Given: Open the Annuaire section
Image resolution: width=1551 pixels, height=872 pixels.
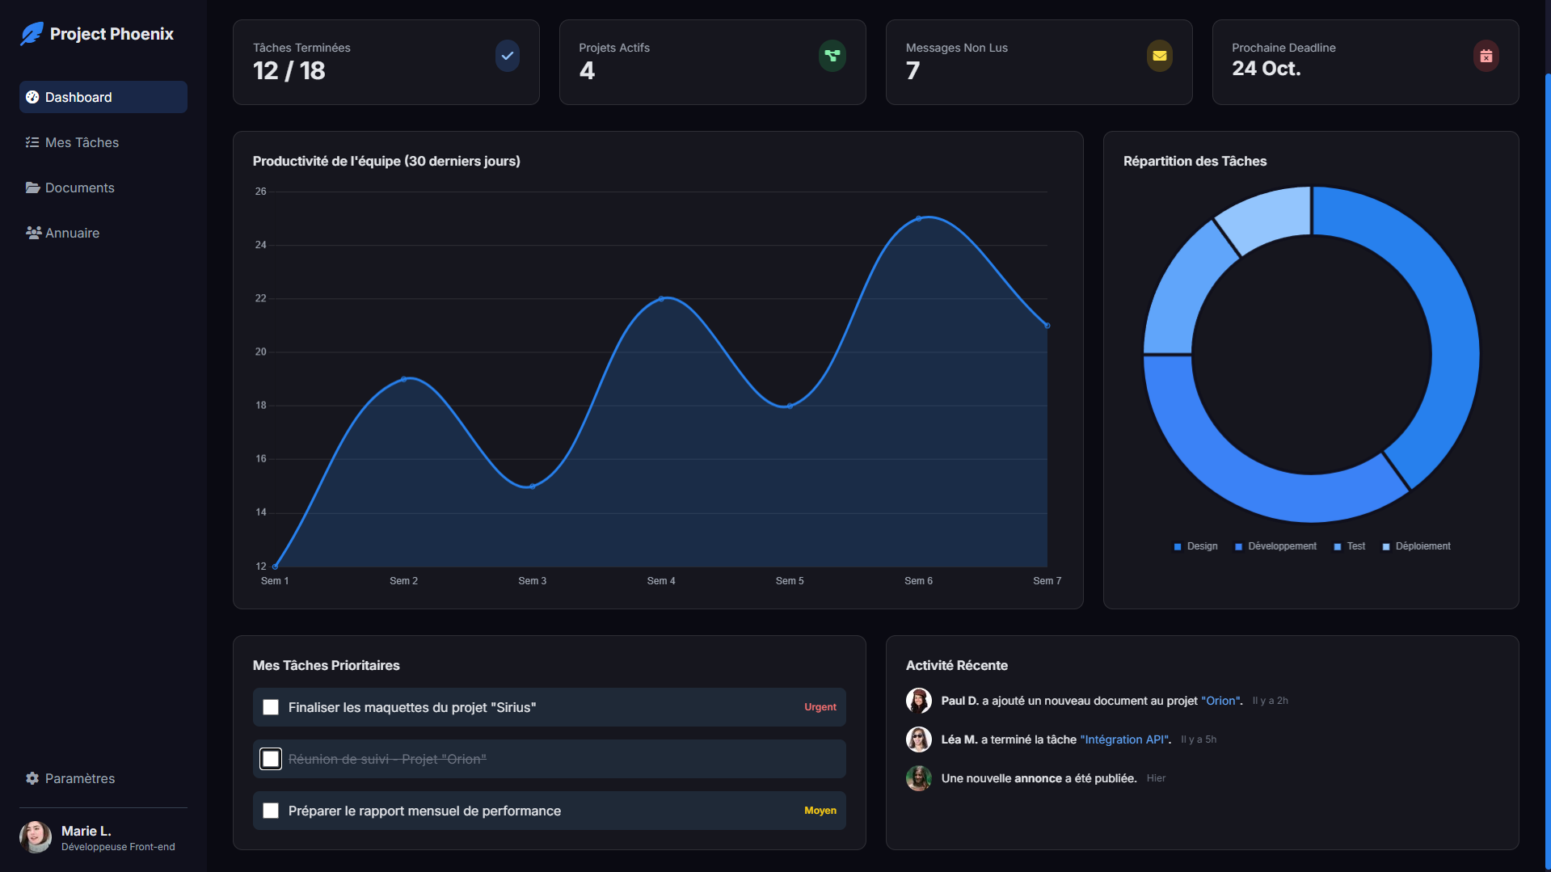Looking at the screenshot, I should point(72,233).
